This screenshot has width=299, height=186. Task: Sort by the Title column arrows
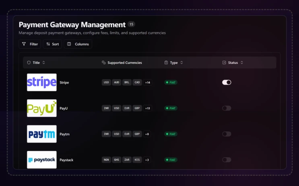(44, 63)
